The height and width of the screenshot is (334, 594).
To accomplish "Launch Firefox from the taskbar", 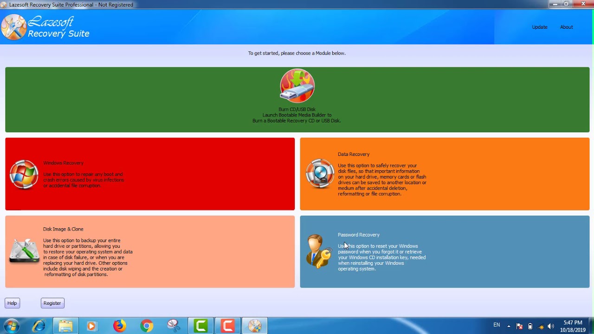I will click(119, 326).
